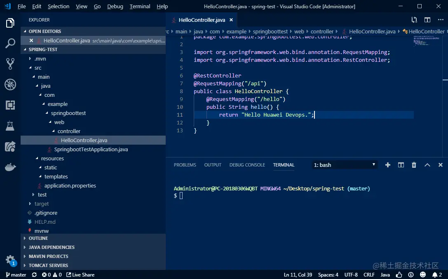Switch to the PROBLEMS tab
Screen dimensions: 448x279
click(x=185, y=164)
